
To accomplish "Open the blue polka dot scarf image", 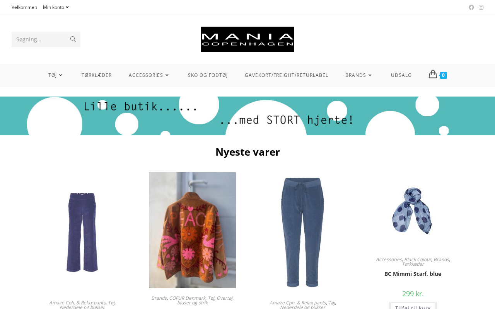I will pos(413,211).
